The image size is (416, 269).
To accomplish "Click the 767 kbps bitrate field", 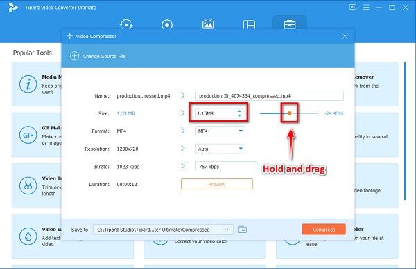I will pyautogui.click(x=226, y=167).
